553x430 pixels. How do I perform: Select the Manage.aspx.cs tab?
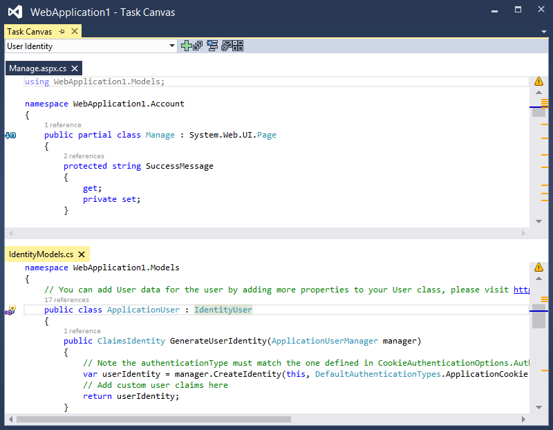tap(37, 68)
